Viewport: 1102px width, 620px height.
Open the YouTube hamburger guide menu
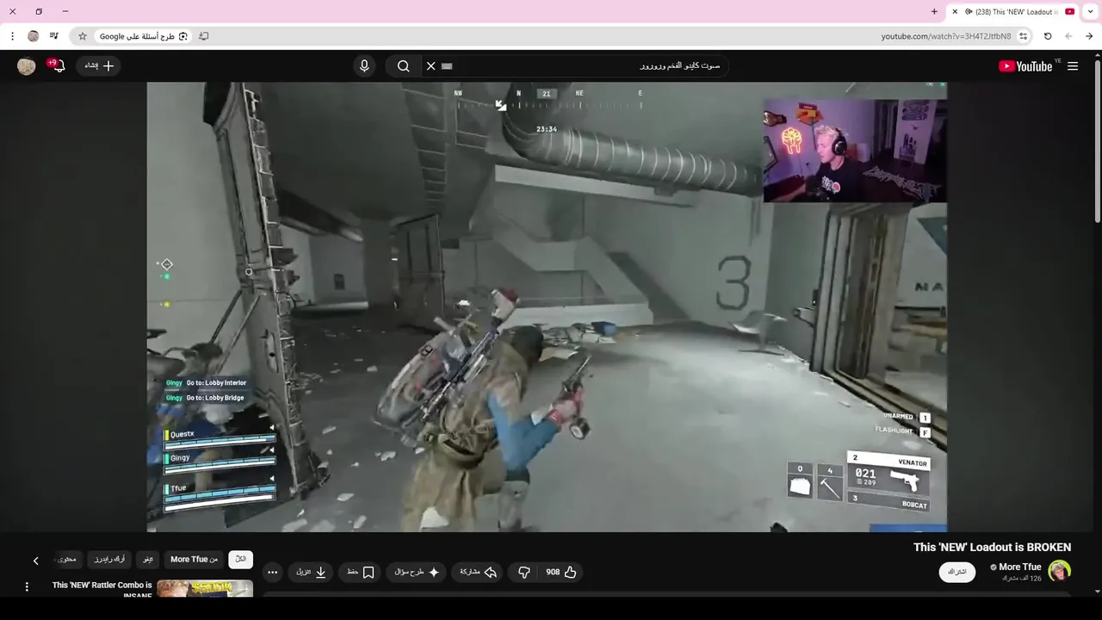coord(1073,66)
